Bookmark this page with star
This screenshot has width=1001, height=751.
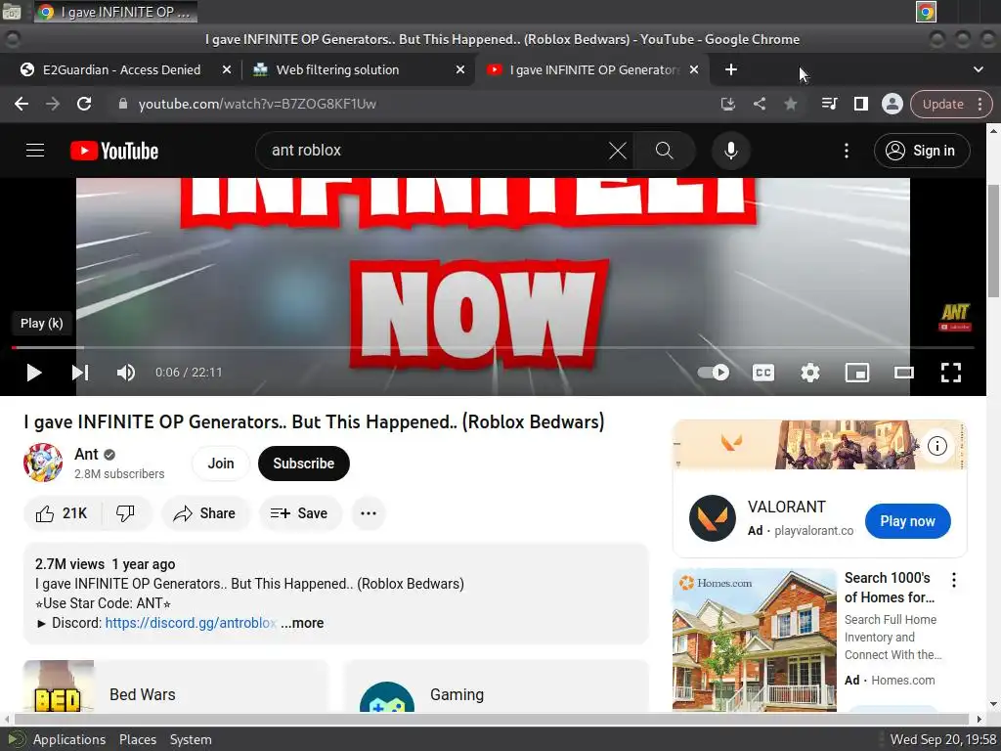(x=790, y=104)
